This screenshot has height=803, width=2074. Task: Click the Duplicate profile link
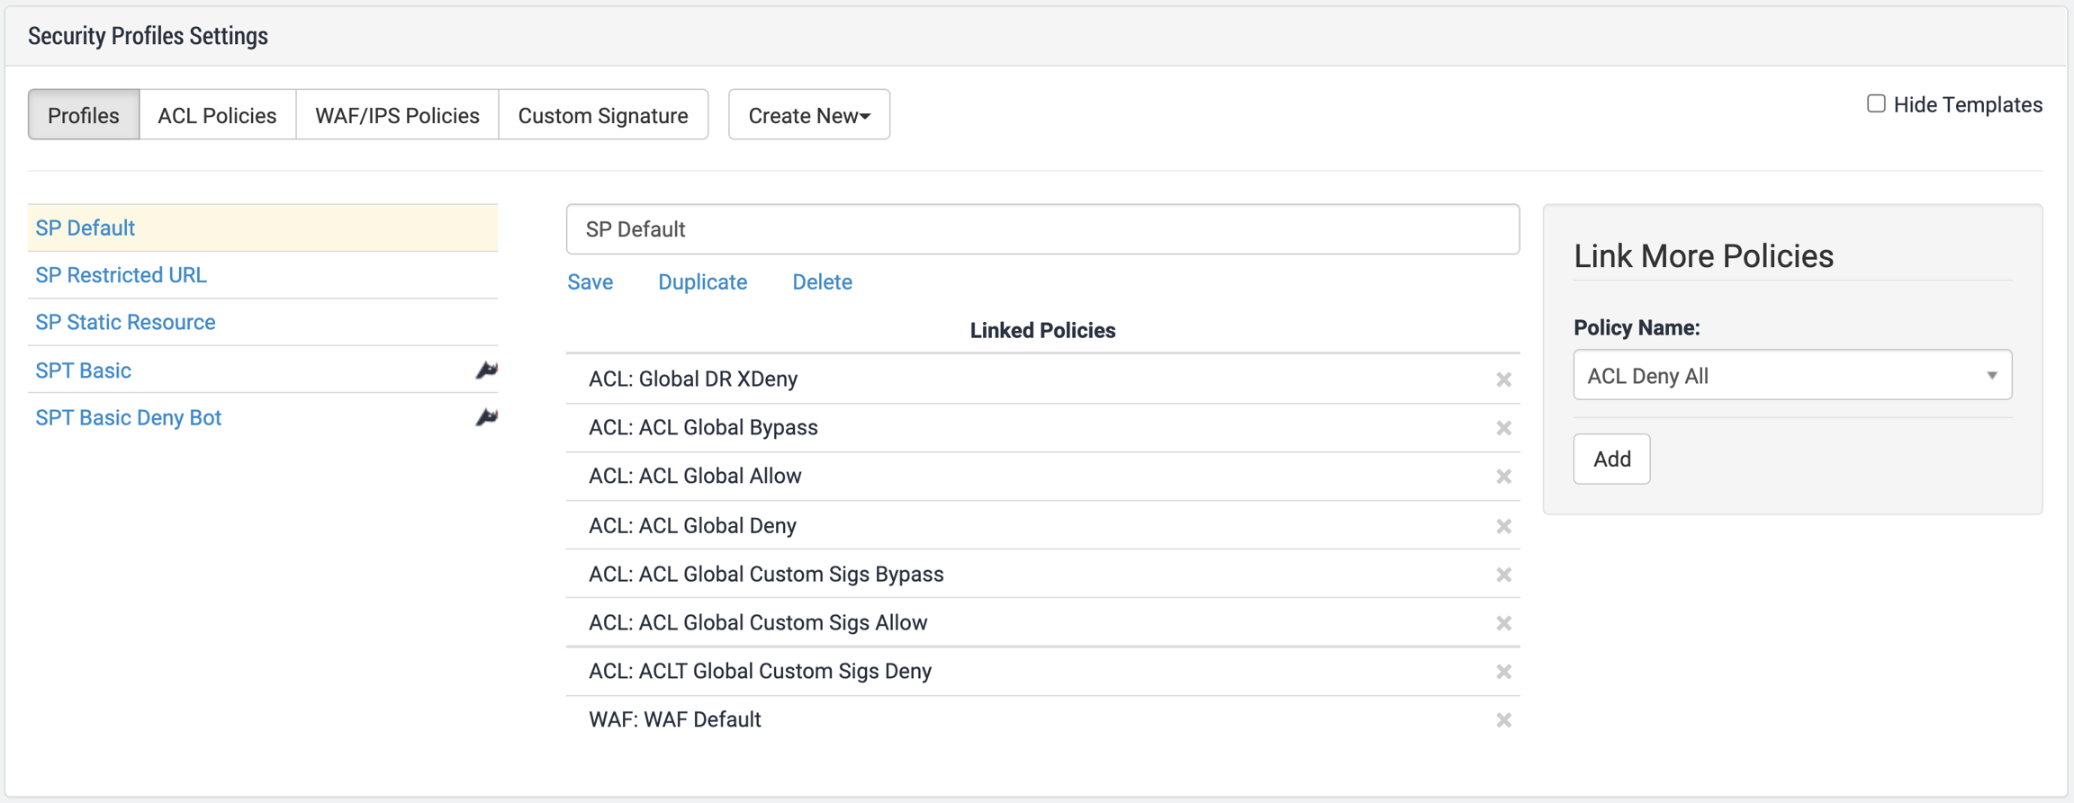click(x=702, y=282)
